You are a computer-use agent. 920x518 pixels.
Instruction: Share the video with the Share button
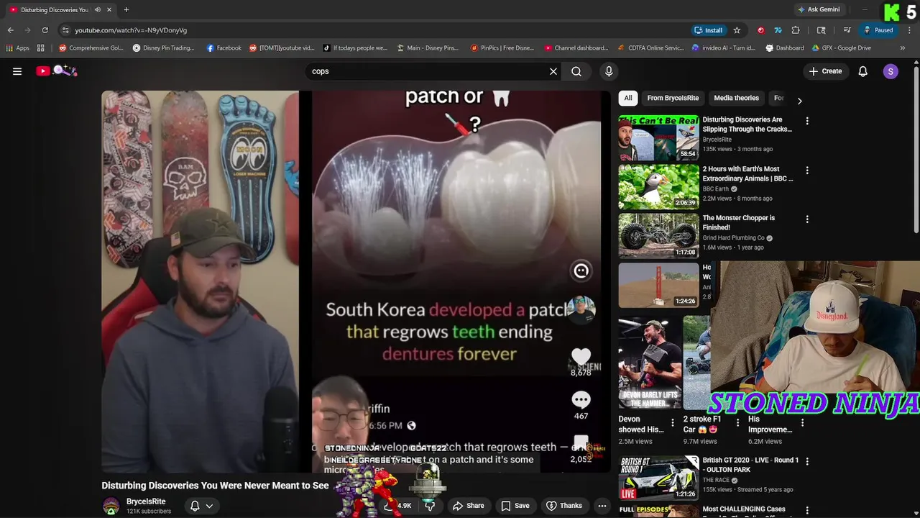point(469,506)
